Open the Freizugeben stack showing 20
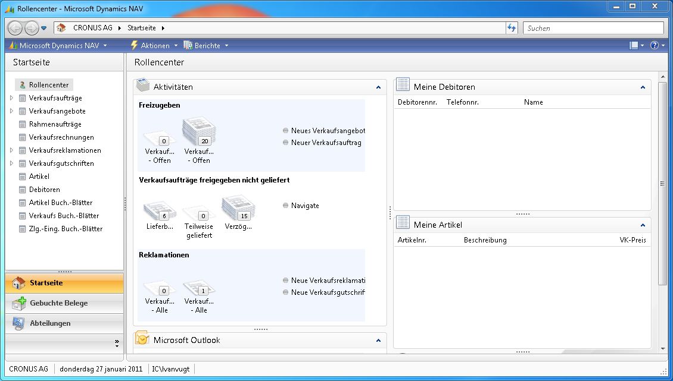 [199, 141]
